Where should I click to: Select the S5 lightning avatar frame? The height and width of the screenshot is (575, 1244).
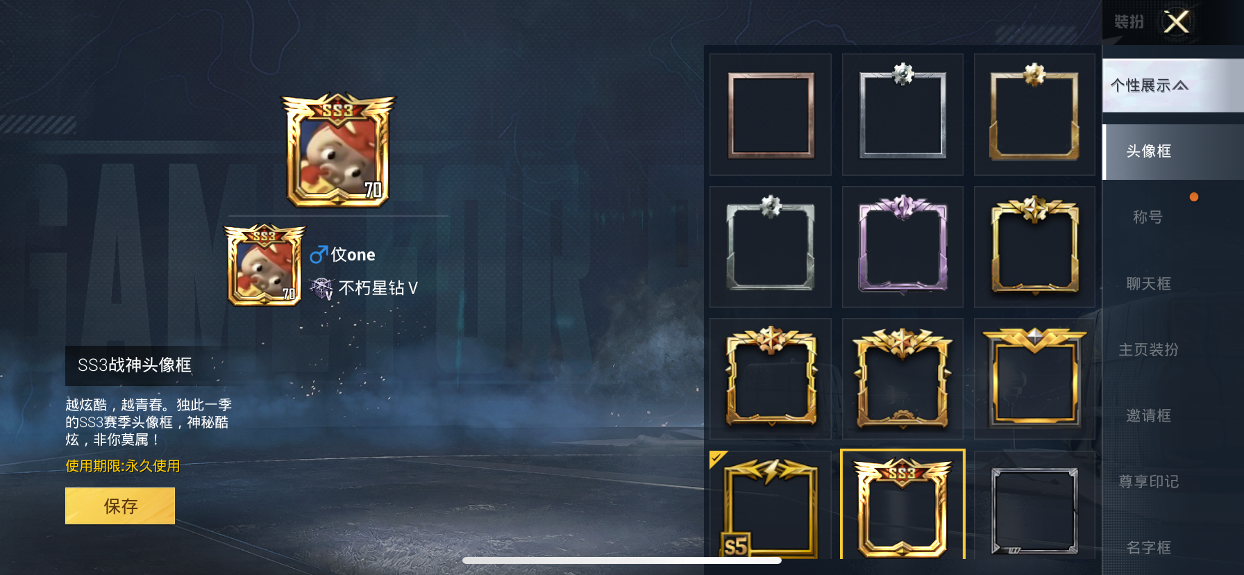coord(771,506)
